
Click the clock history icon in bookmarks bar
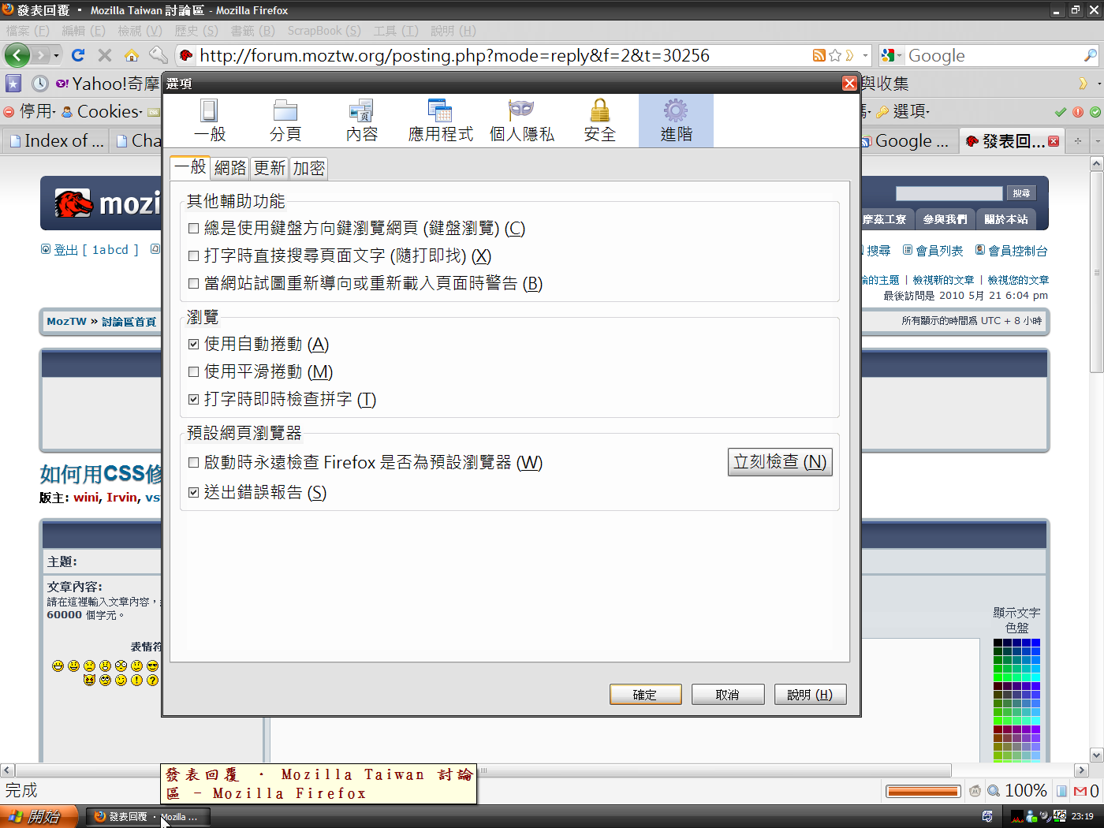coord(40,84)
